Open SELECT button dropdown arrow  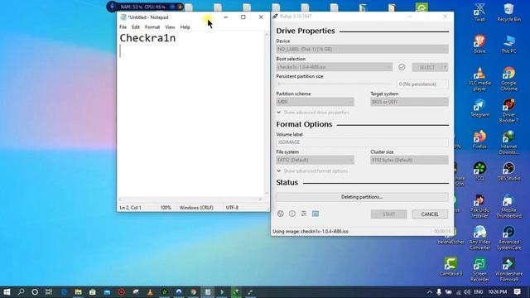[x=445, y=67]
